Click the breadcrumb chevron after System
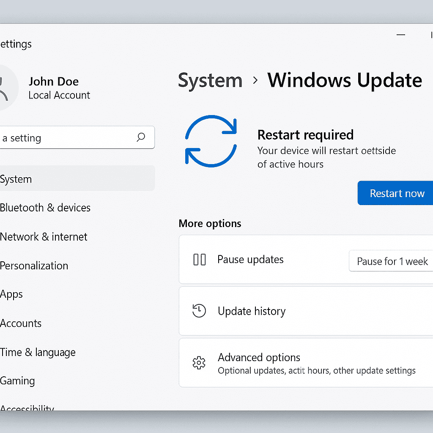The image size is (433, 433). tap(255, 80)
